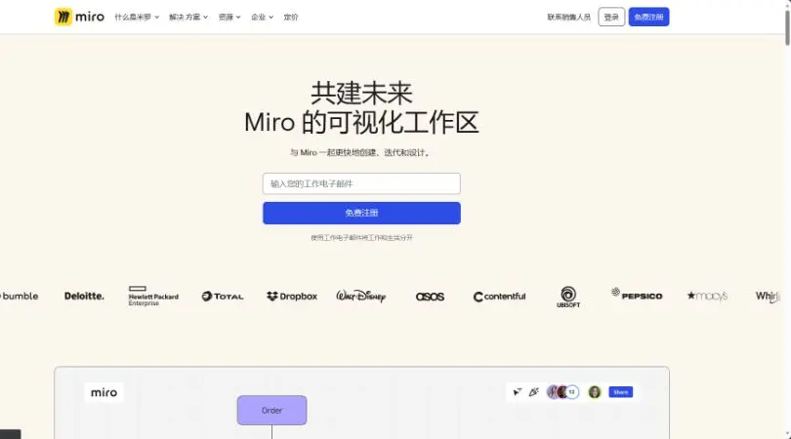This screenshot has width=791, height=439.
Task: Click the Share button in board preview
Action: coord(620,391)
